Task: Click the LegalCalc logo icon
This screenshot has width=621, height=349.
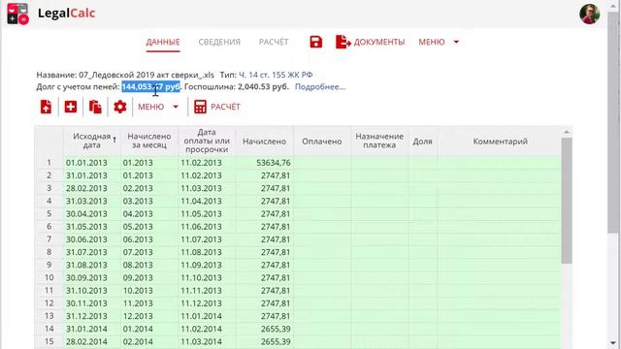Action: (17, 14)
